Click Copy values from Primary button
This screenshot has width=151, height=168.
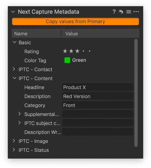pyautogui.click(x=75, y=22)
